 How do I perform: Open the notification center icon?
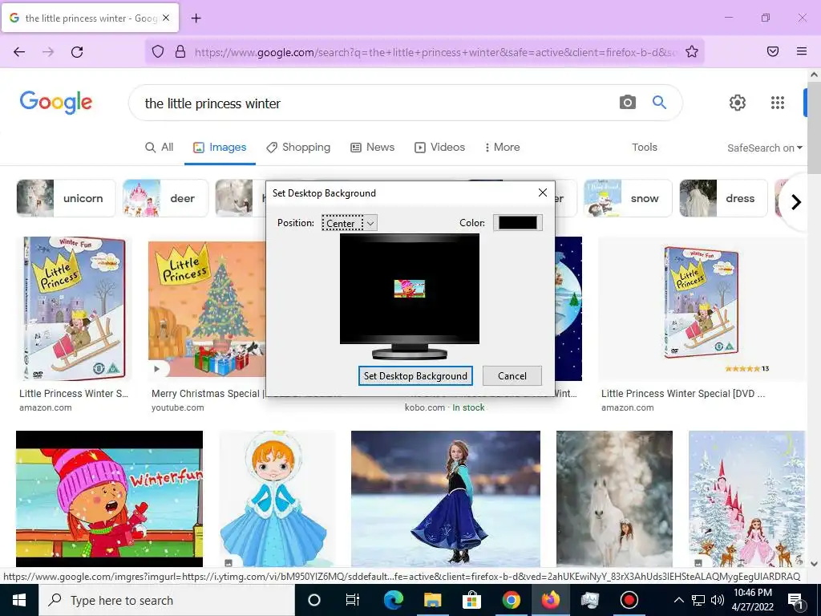click(796, 600)
